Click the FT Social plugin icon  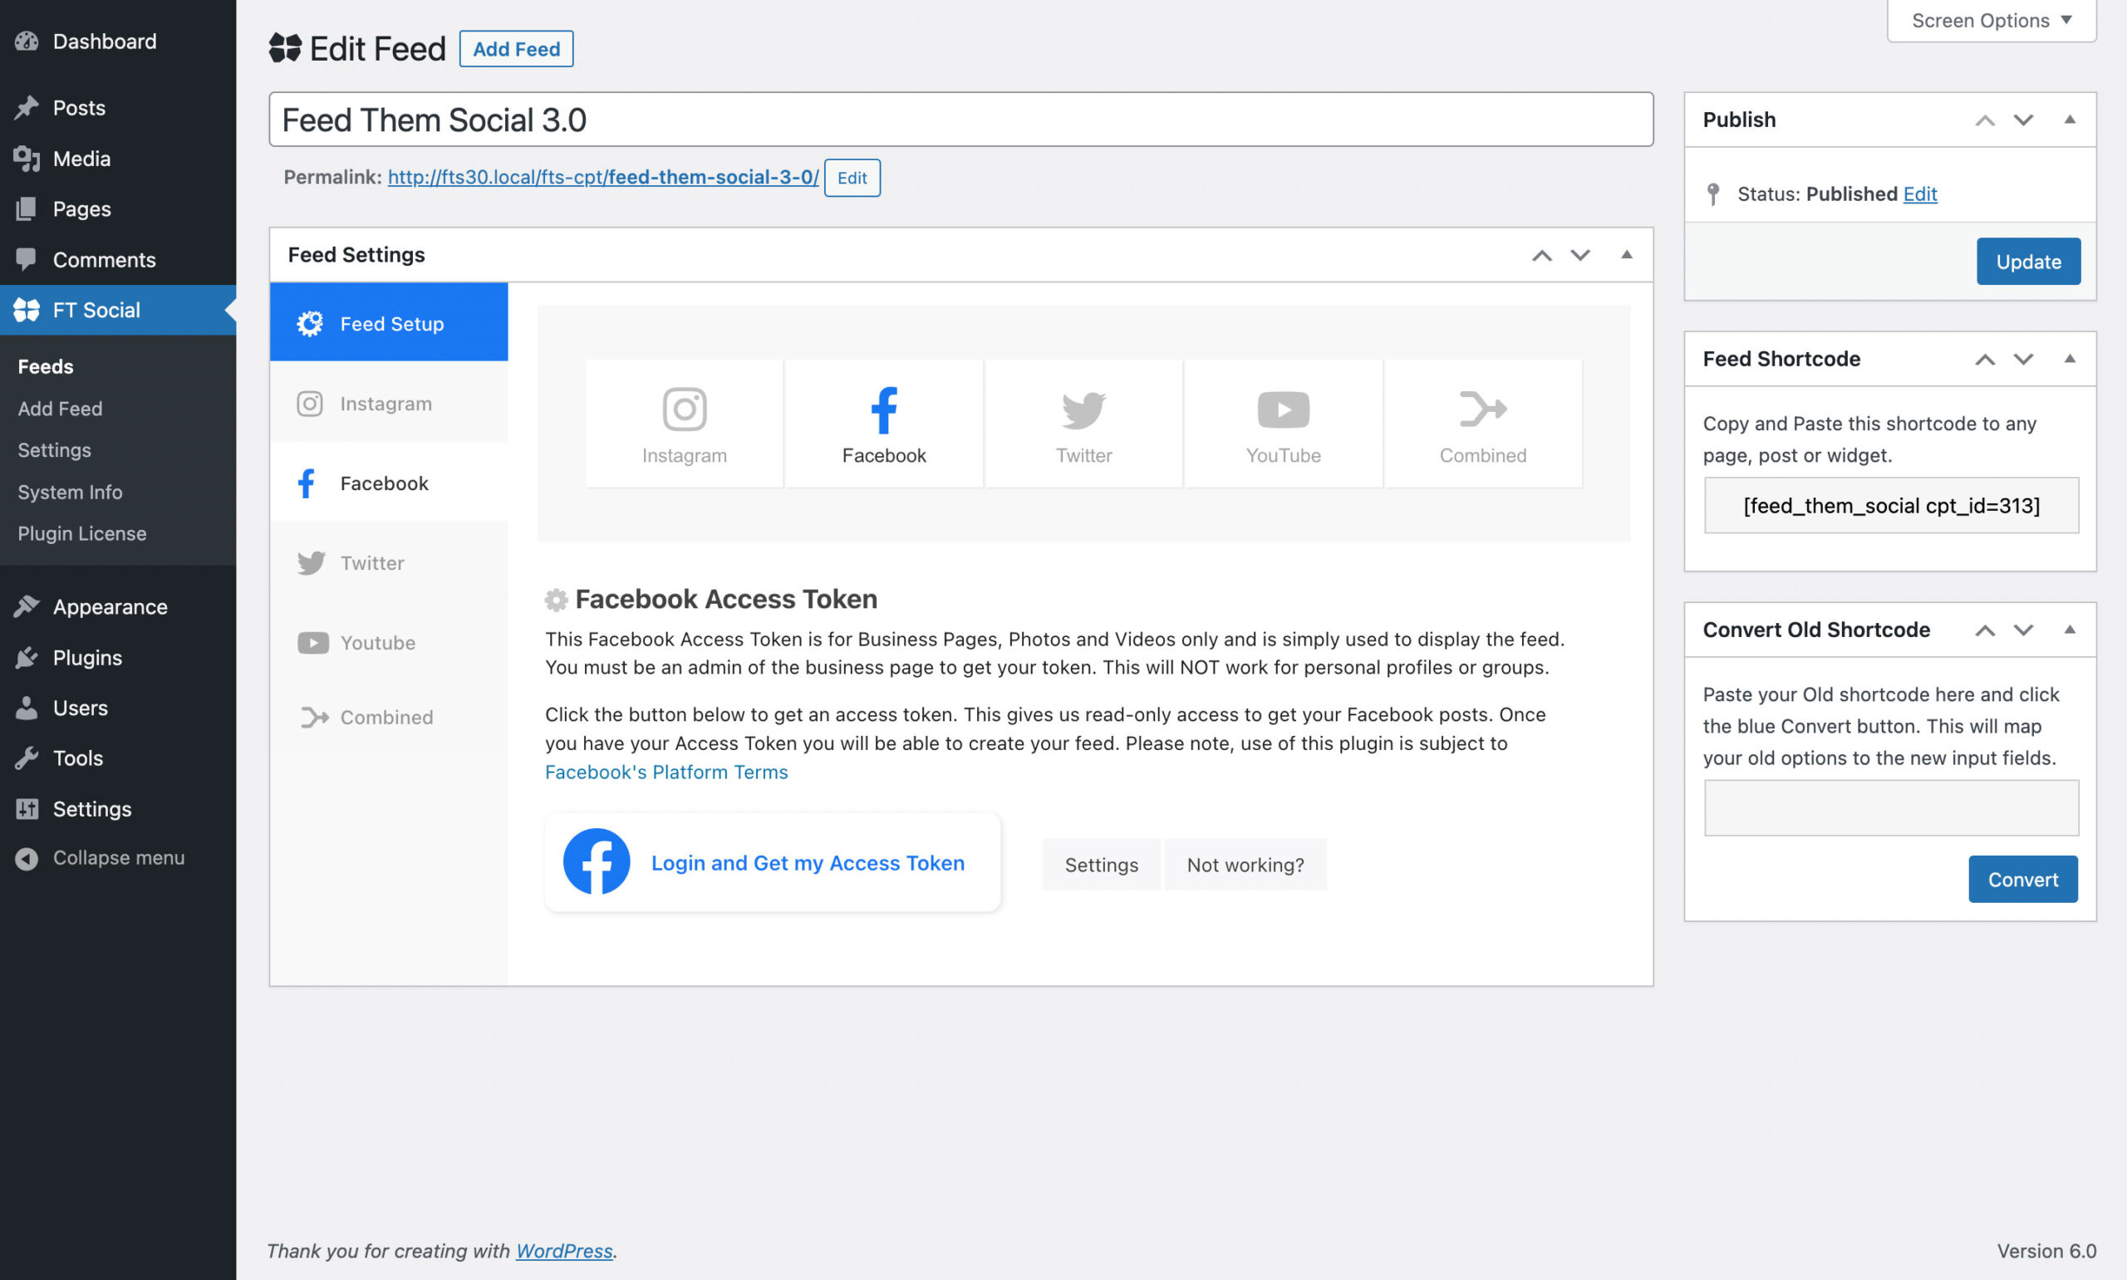pyautogui.click(x=27, y=310)
